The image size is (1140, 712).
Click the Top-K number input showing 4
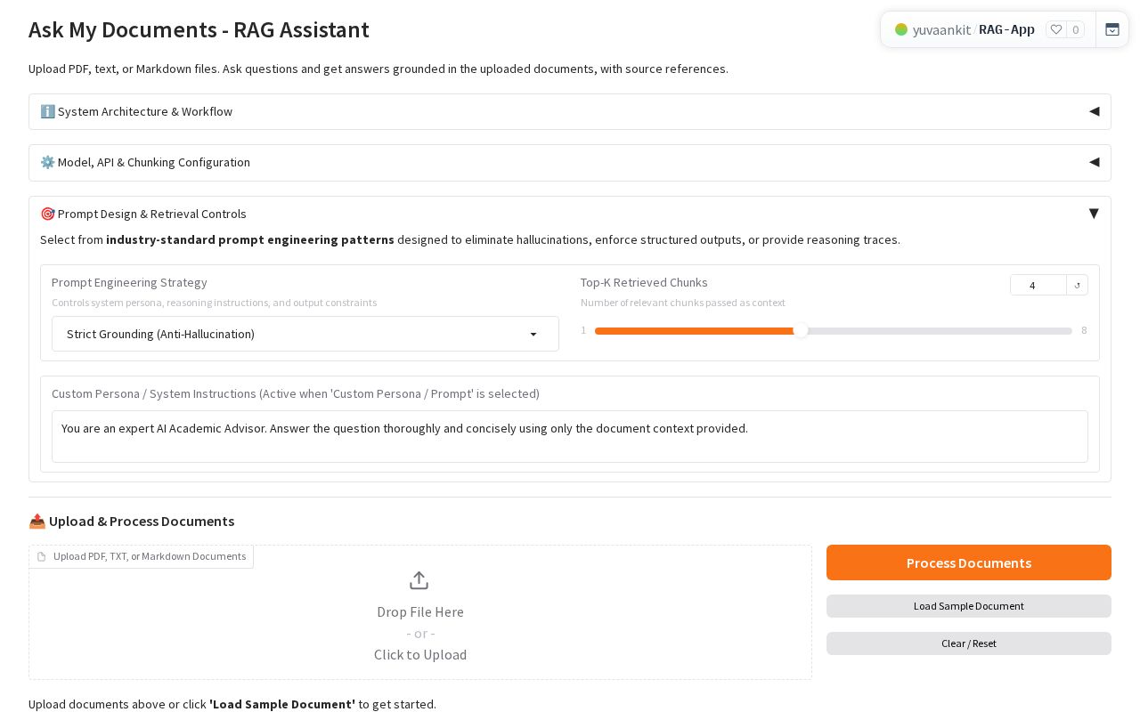click(1038, 285)
